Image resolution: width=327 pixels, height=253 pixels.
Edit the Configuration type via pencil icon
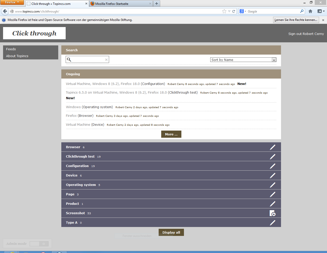[x=273, y=166]
